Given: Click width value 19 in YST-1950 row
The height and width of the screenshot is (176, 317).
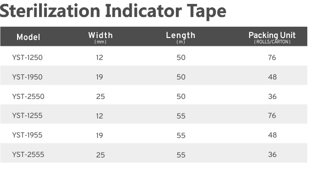Looking at the screenshot, I should tap(100, 77).
